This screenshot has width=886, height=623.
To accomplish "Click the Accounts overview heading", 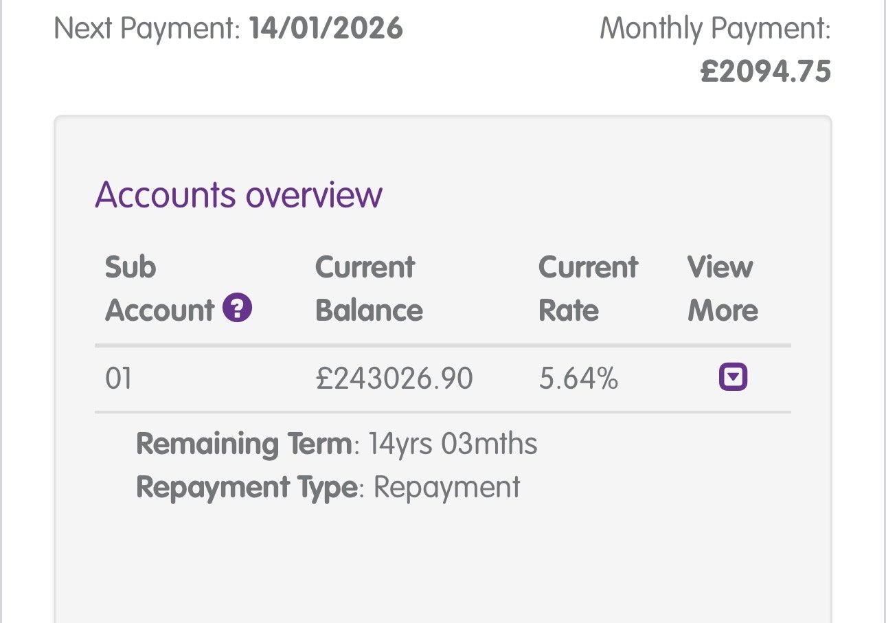I will click(x=238, y=195).
